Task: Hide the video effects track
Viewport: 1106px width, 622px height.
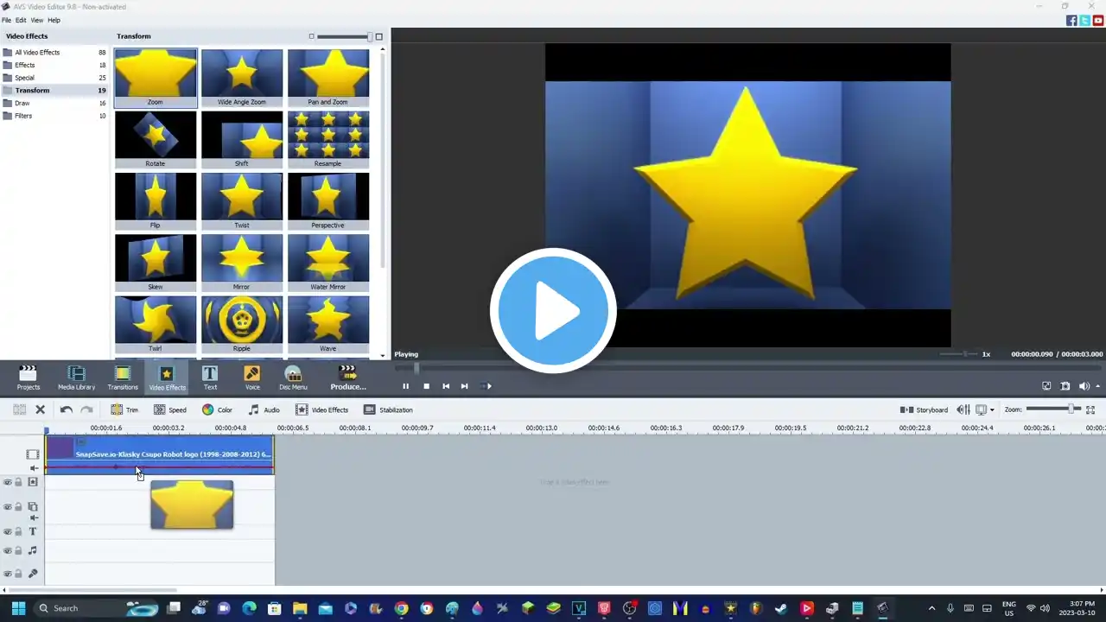Action: point(8,482)
